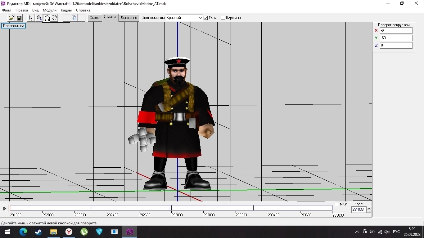The width and height of the screenshot is (424, 238).
Task: Click the Движение button
Action: [x=129, y=18]
